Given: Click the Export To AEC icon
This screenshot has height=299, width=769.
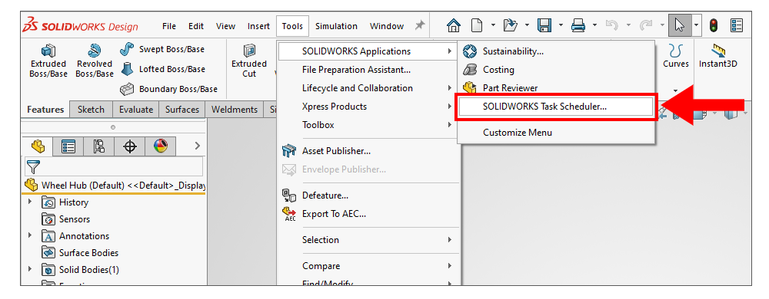Looking at the screenshot, I should [289, 214].
